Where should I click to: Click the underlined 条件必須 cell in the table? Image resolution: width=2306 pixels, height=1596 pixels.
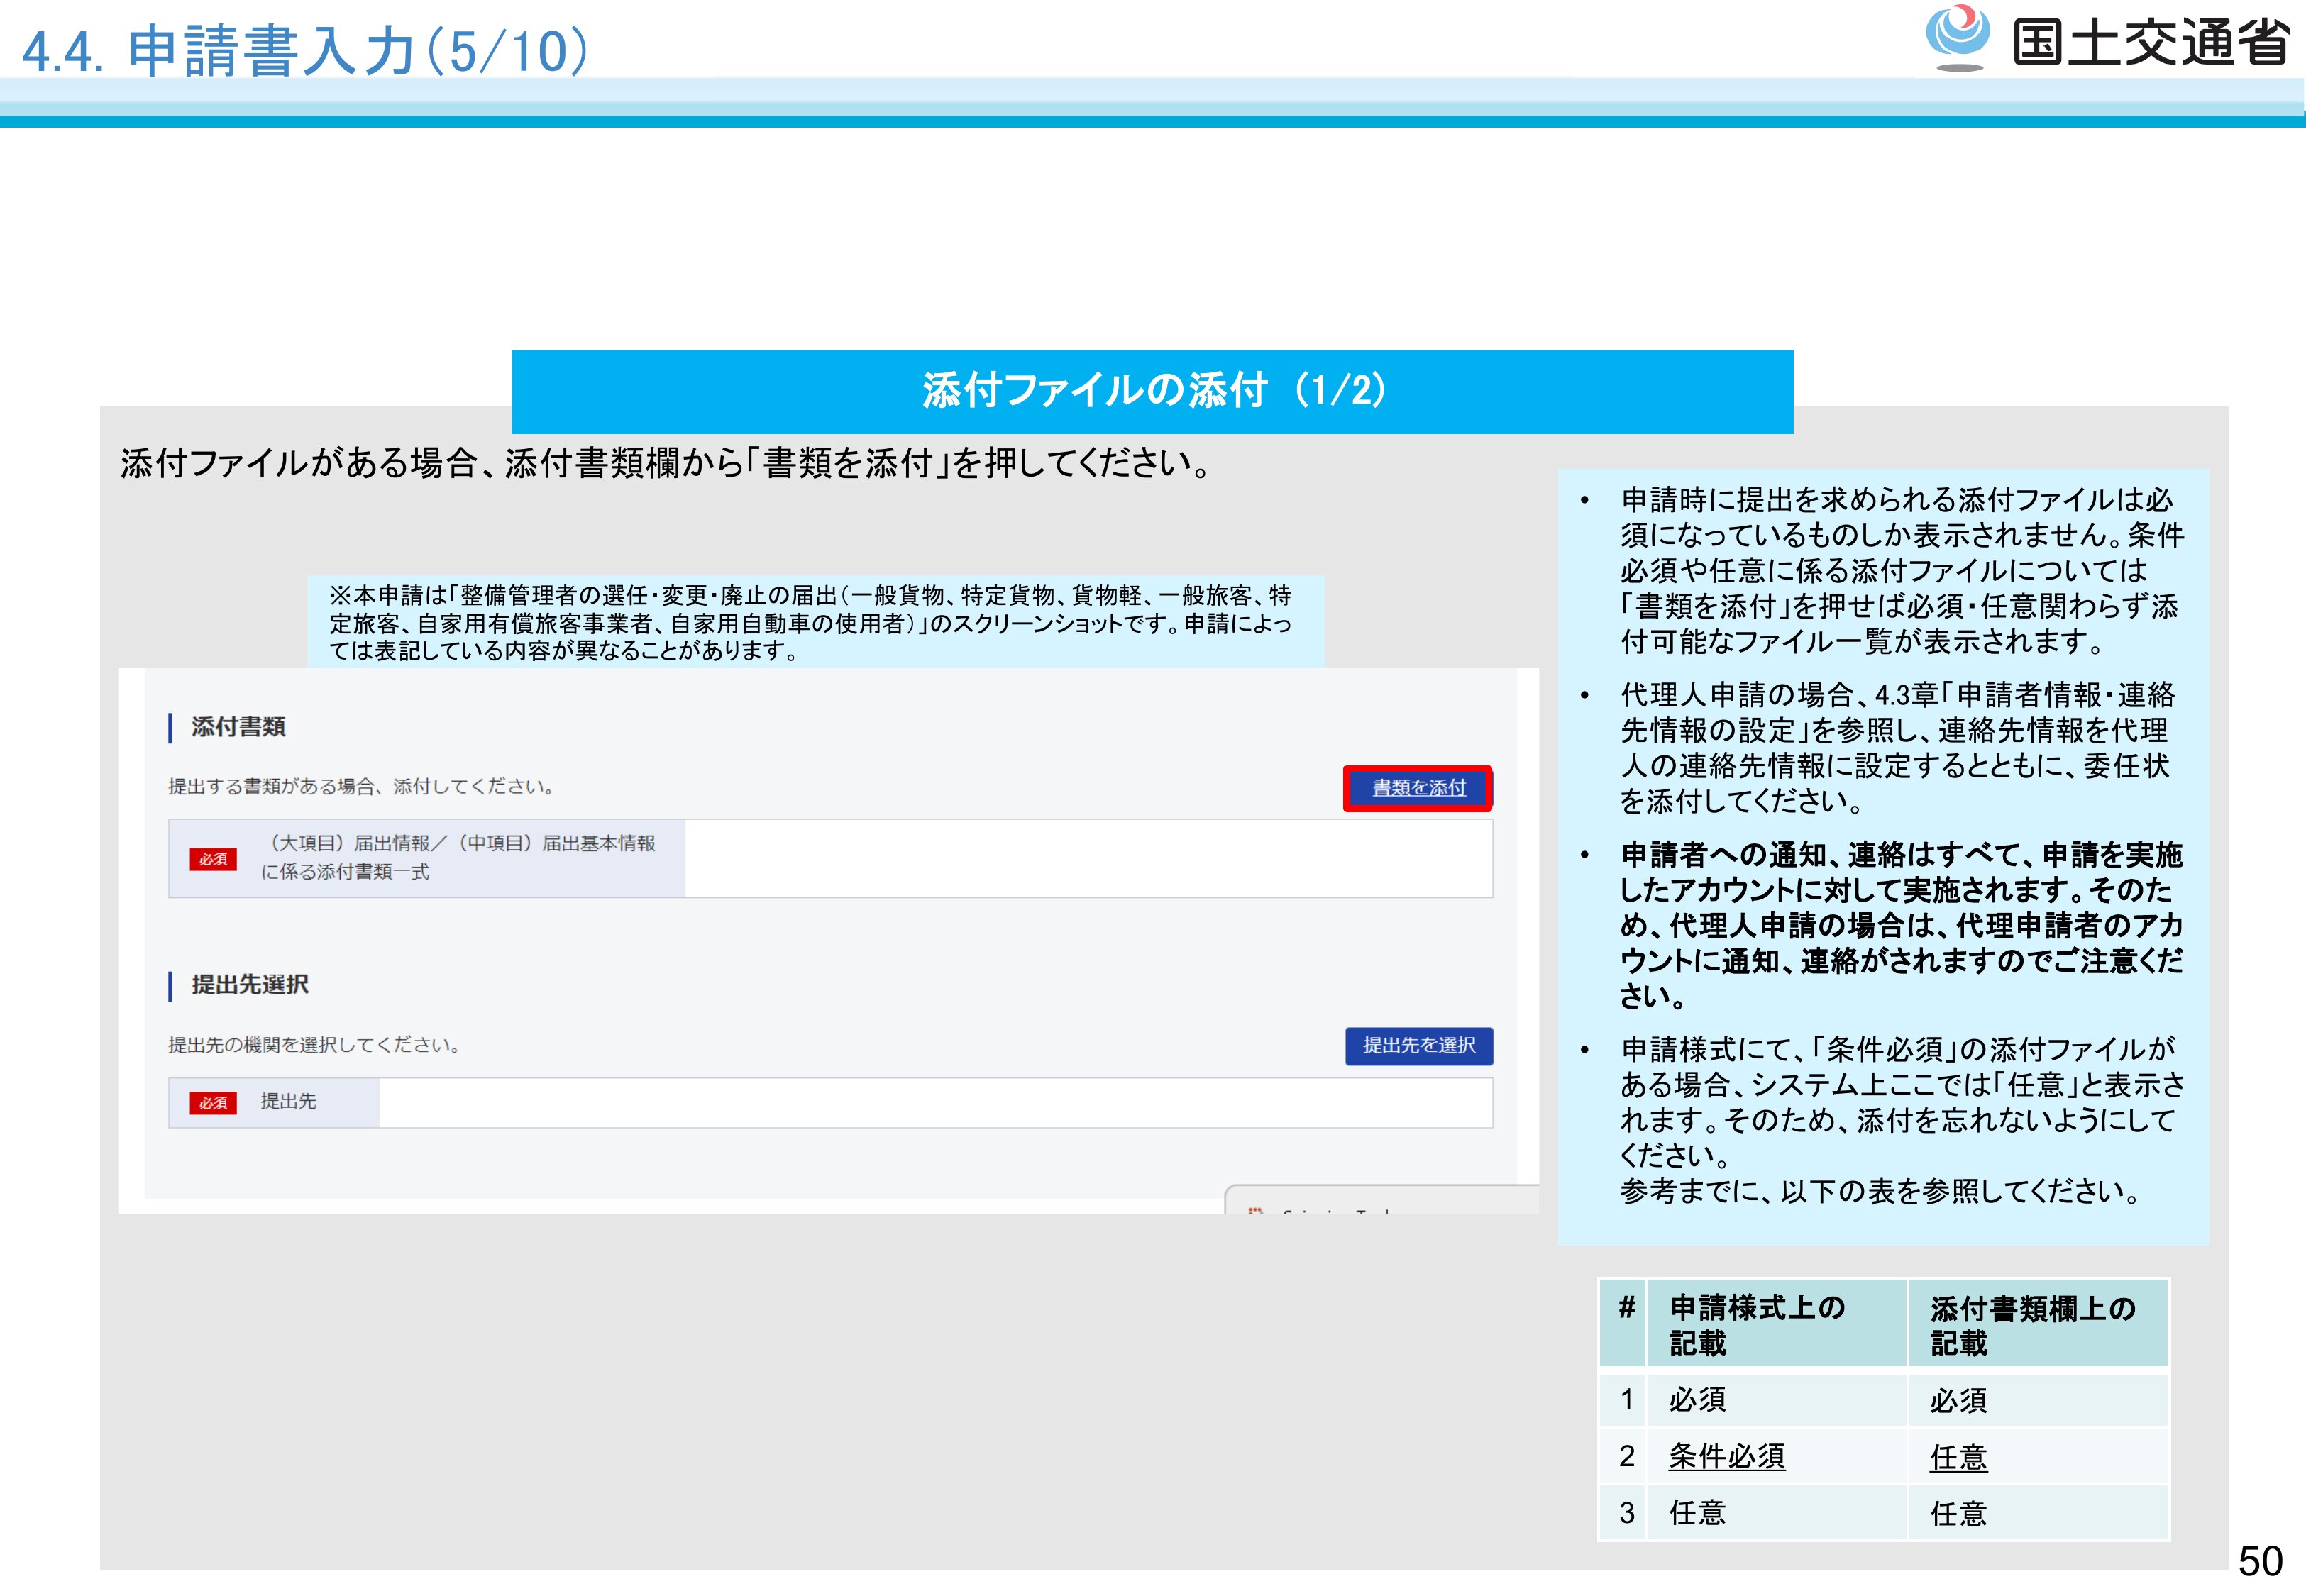click(1726, 1456)
